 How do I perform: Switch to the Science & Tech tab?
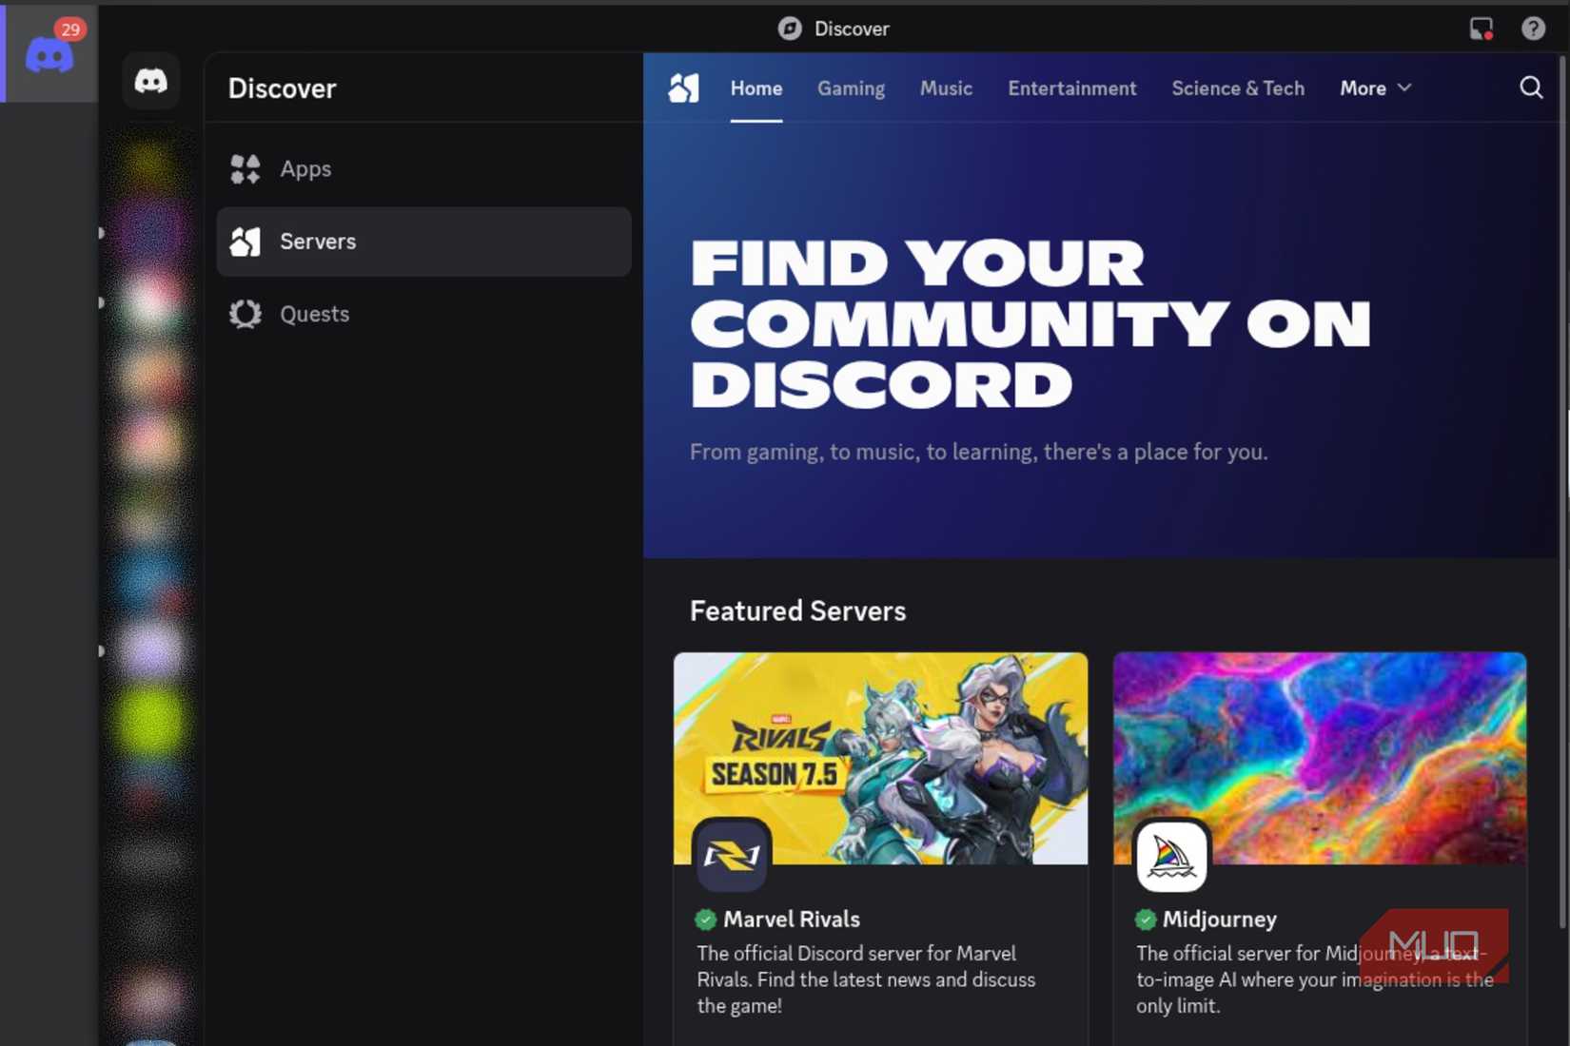coord(1238,88)
